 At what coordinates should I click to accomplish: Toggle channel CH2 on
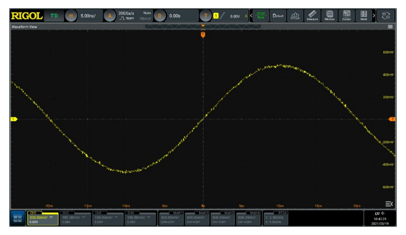[75, 218]
